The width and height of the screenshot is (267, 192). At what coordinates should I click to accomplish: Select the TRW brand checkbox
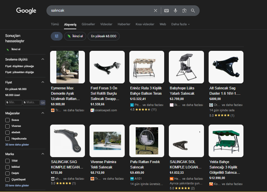click(x=8, y=161)
